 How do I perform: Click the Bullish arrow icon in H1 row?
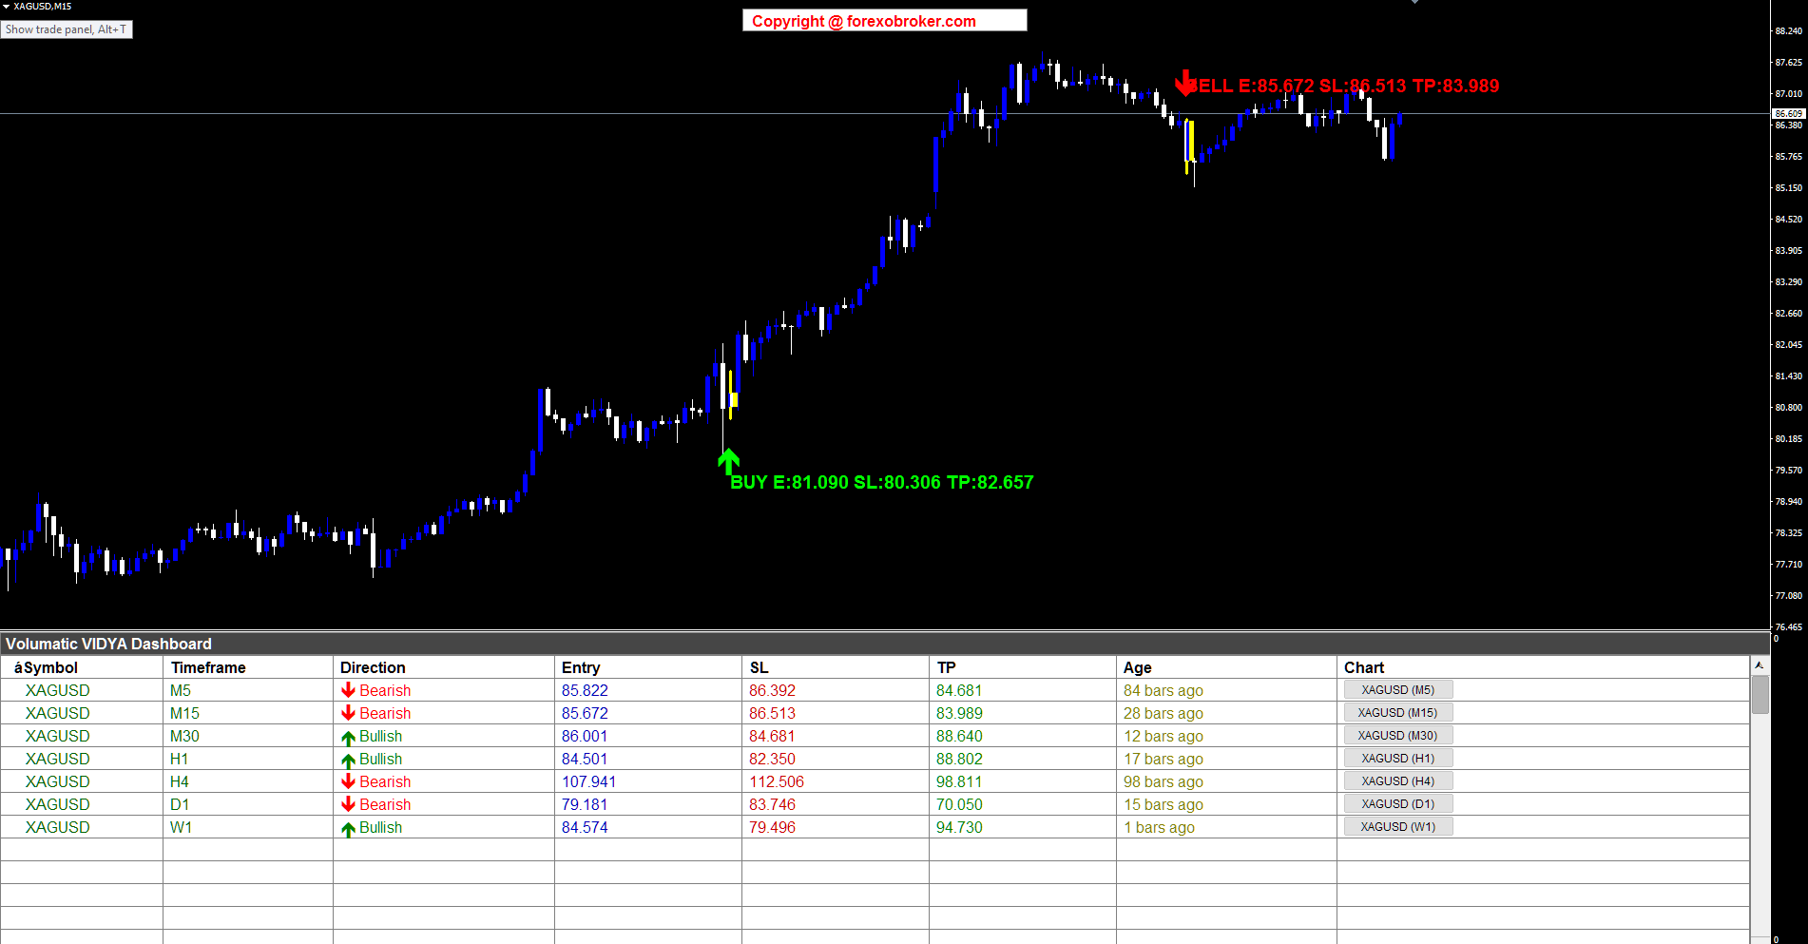point(348,760)
